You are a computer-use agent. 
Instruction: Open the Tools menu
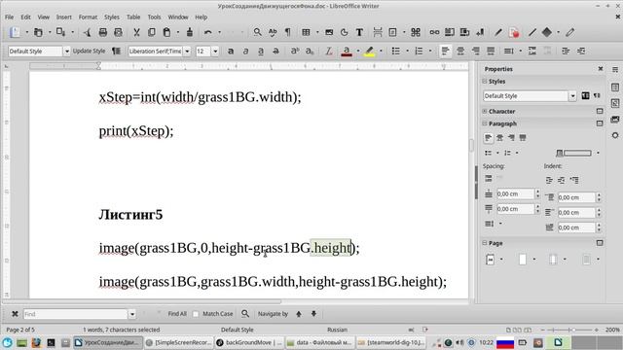(x=154, y=17)
